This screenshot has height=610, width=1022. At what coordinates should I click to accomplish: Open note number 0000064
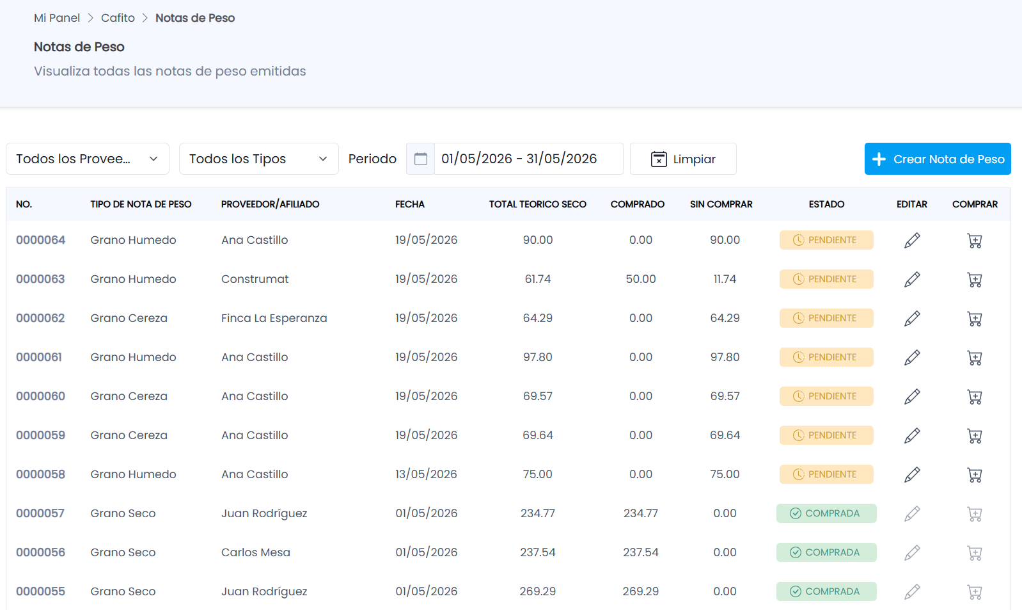click(41, 240)
